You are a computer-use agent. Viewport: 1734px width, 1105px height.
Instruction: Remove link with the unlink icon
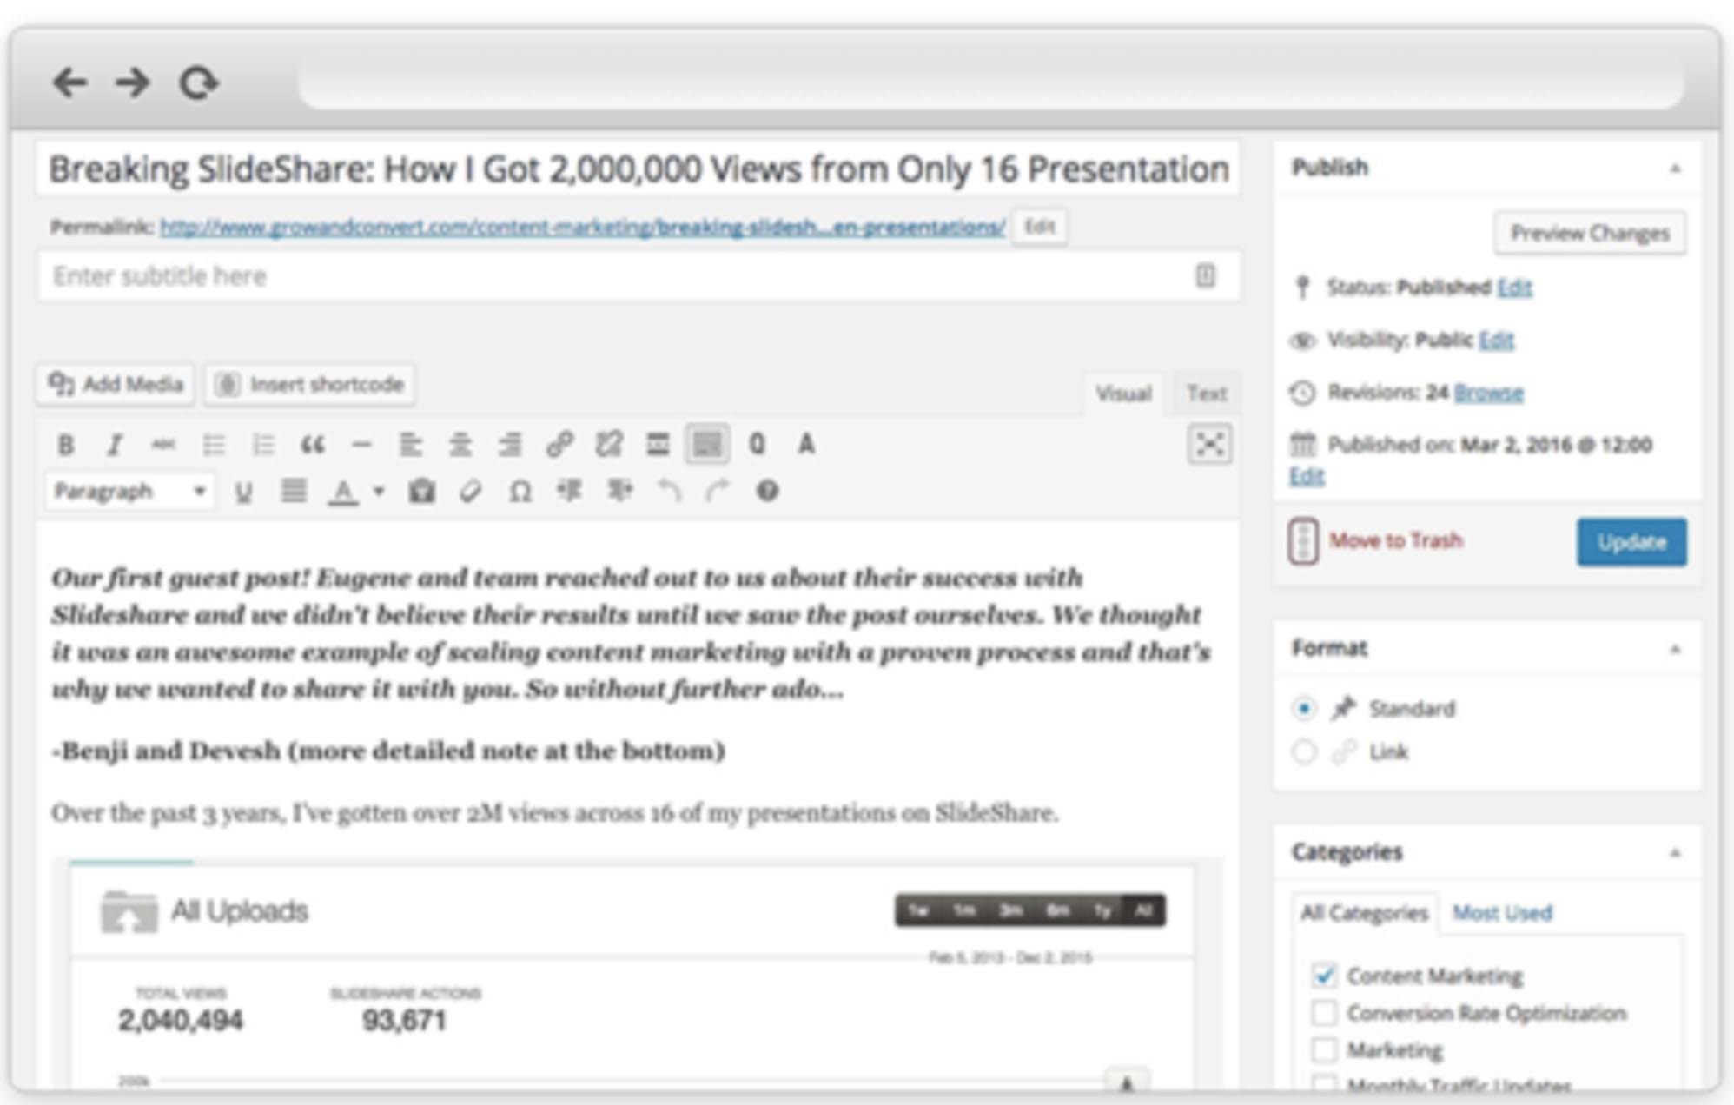click(x=608, y=445)
